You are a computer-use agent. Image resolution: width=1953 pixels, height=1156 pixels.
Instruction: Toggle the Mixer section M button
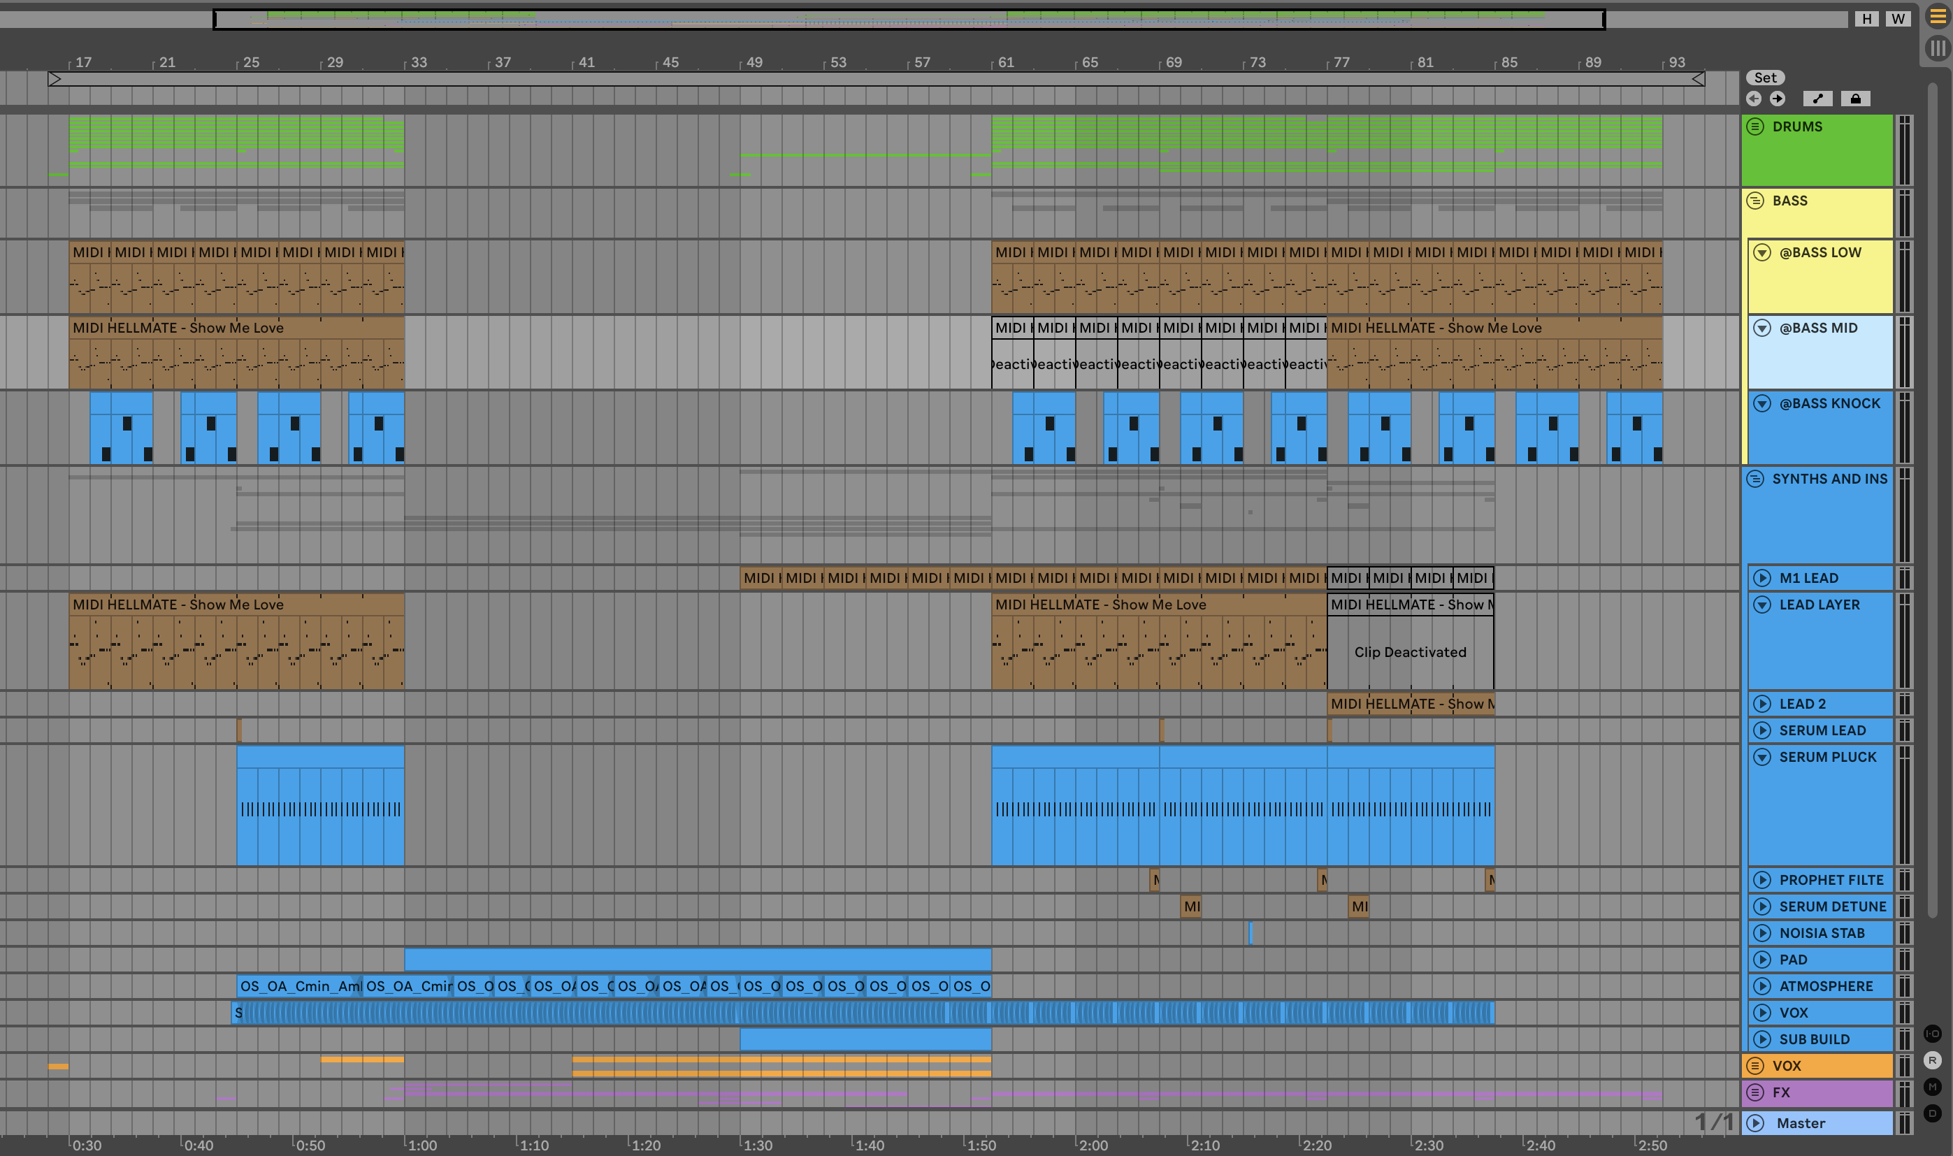coord(1932,1086)
